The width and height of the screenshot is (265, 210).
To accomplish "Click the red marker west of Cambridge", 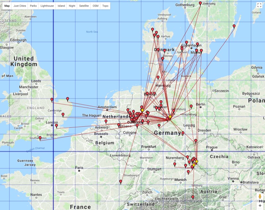I will (52, 99).
